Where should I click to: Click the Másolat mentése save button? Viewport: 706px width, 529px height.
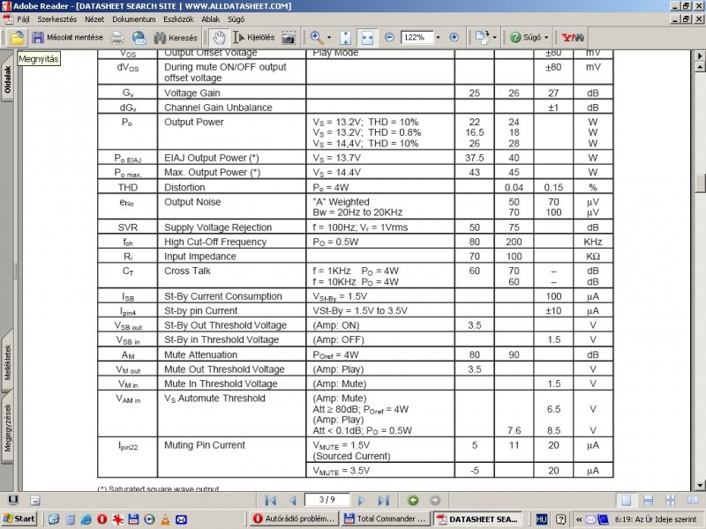coord(68,38)
